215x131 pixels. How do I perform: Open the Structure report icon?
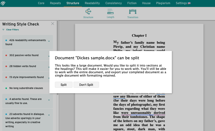point(88,11)
